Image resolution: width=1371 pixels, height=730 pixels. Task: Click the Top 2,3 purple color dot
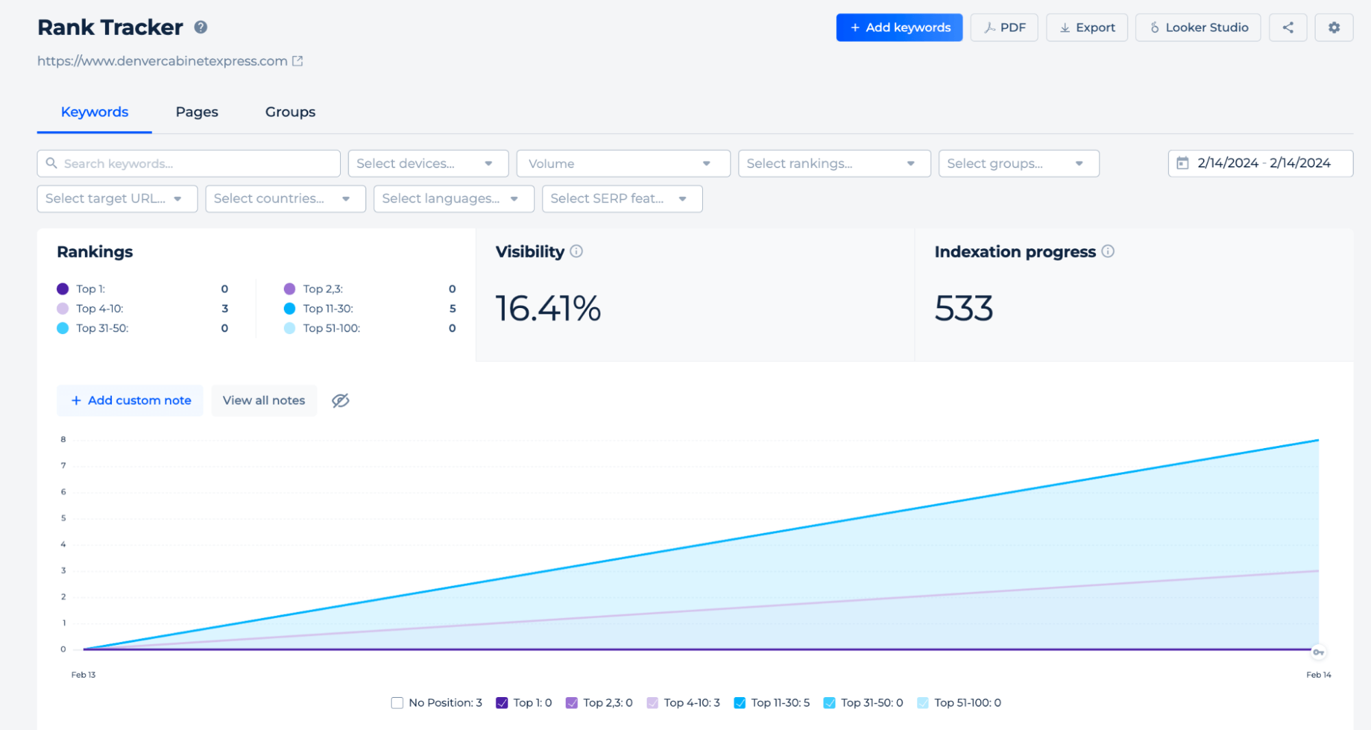coord(289,289)
